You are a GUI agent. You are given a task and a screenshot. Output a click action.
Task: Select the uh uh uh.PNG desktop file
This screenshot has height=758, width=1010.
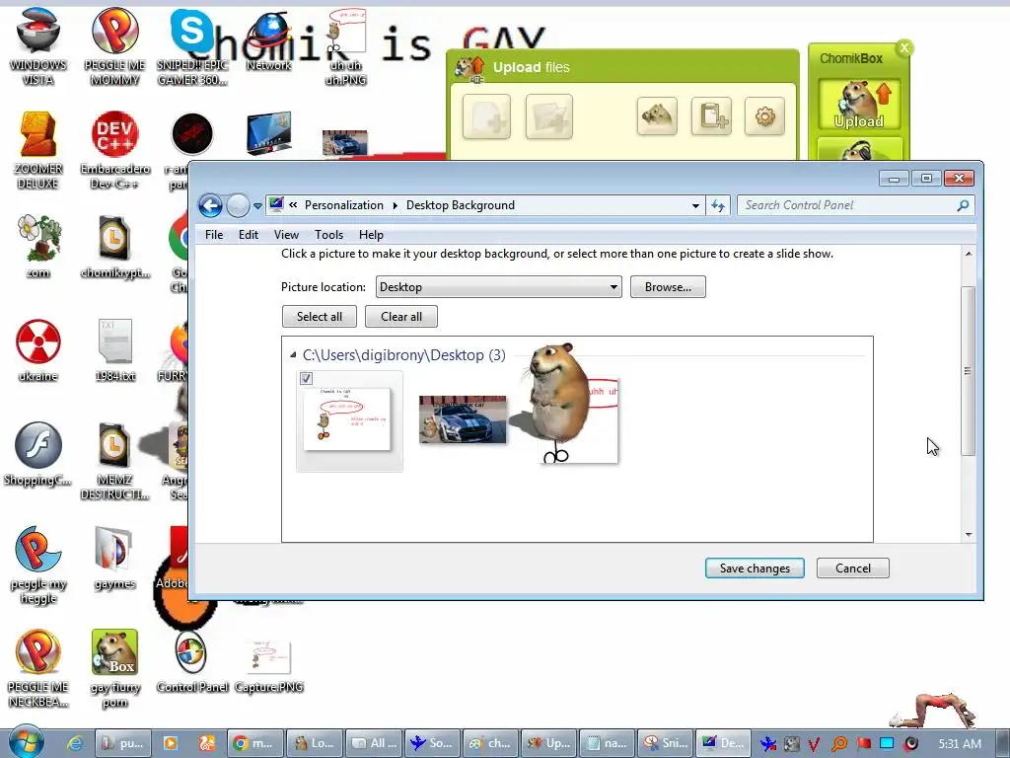[x=346, y=47]
